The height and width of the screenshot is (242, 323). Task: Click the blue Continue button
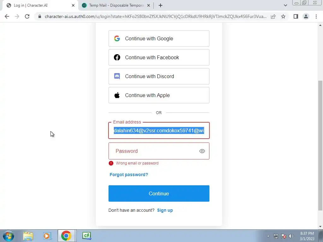coord(159,193)
